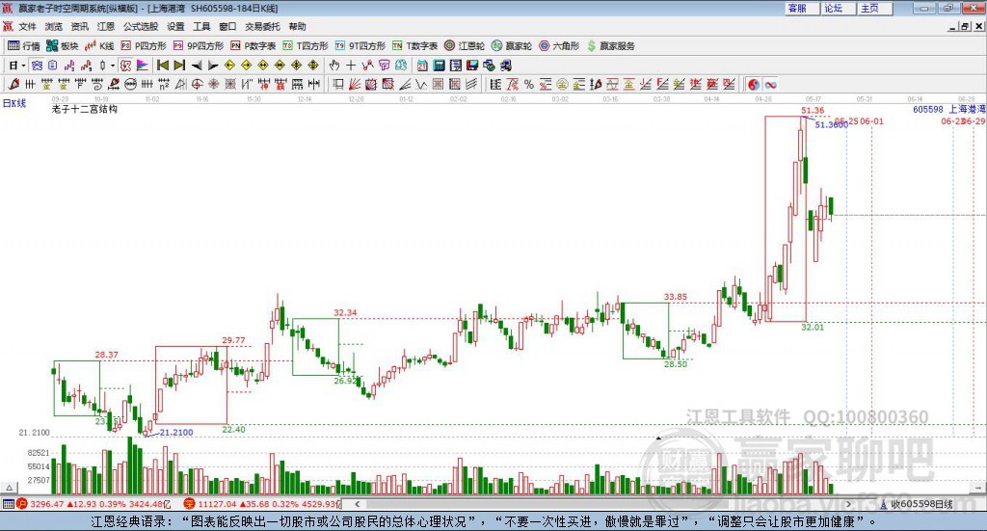Toggle the red yin-yang icon
Screen dimensions: 987x531
click(754, 84)
